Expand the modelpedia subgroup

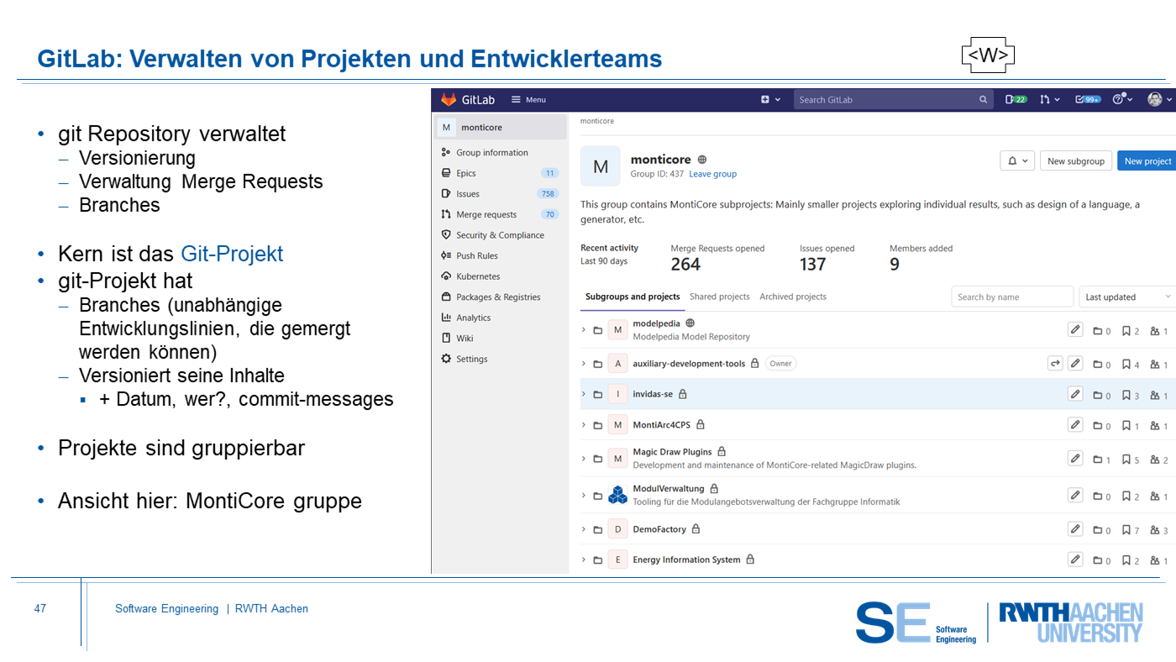(x=584, y=330)
